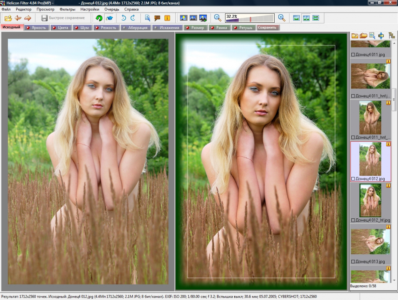Open the image info icon in toolbar
Viewport: 398px width, 300px height.
167,18
